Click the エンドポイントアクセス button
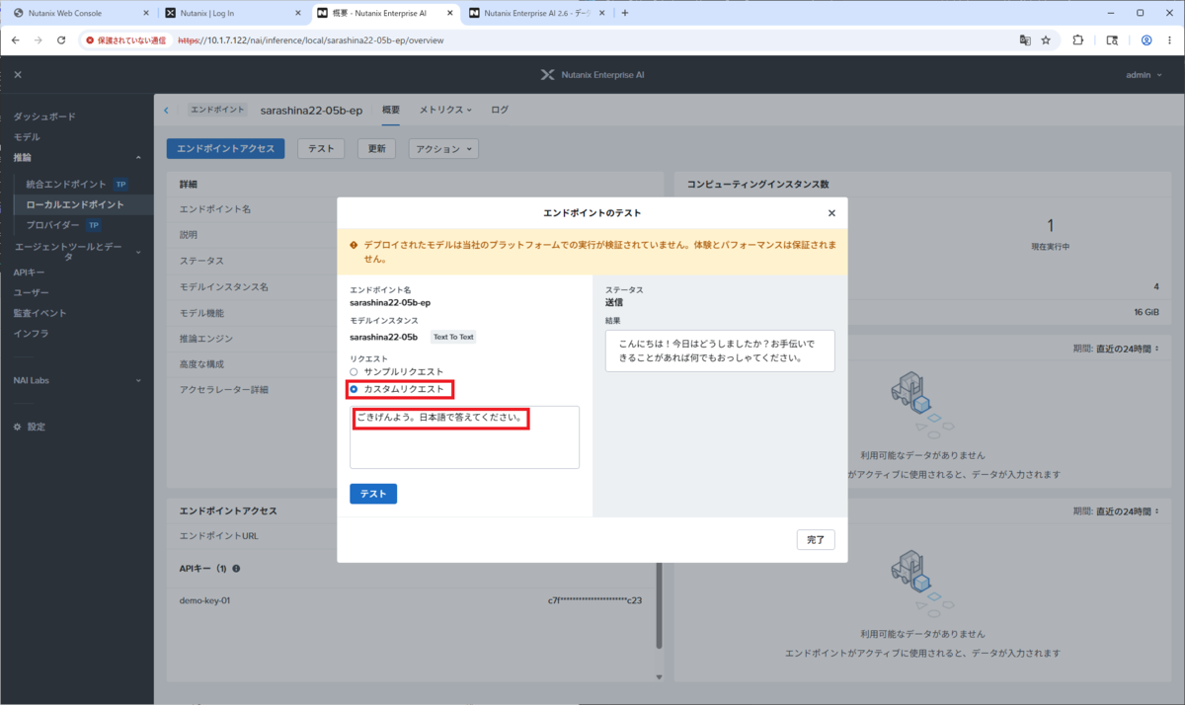 (x=226, y=148)
